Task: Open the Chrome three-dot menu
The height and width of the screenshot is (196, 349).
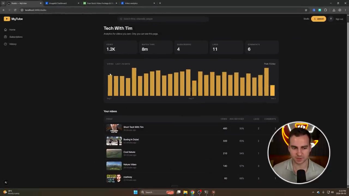Action: [345, 10]
